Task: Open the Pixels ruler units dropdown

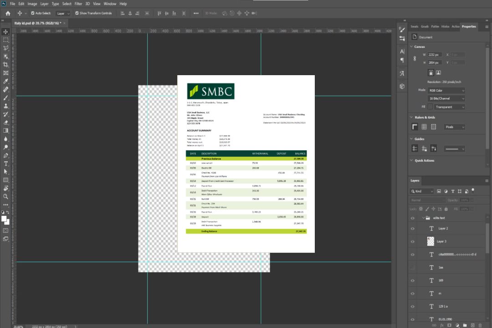Action: click(455, 127)
